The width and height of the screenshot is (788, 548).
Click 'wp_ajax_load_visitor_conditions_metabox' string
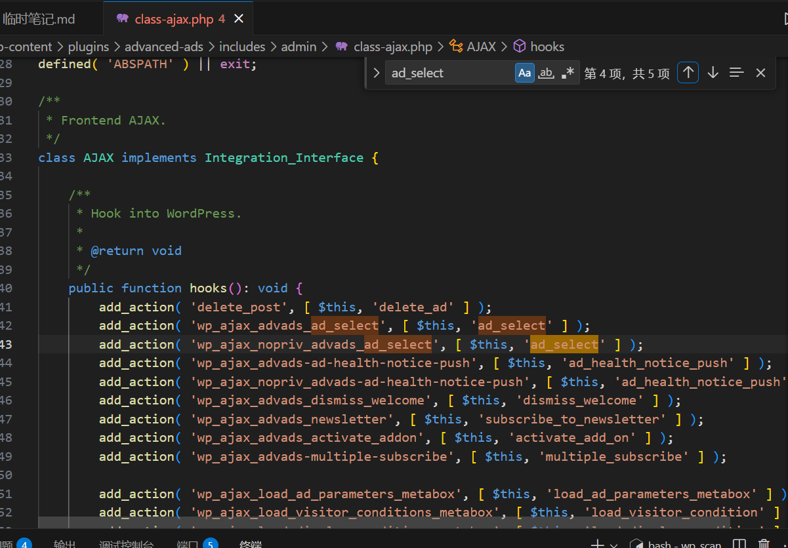coord(345,513)
